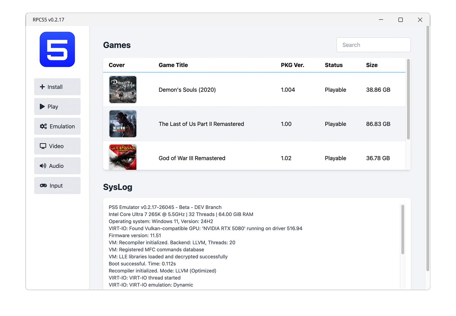Select The Last of Us Part II Remastered

pyautogui.click(x=201, y=124)
